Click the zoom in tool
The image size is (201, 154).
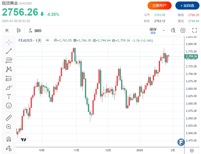(9, 127)
